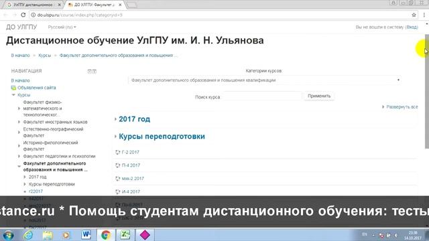Open the Русский (ru) language dropdown
The width and height of the screenshot is (429, 241).
[62, 27]
